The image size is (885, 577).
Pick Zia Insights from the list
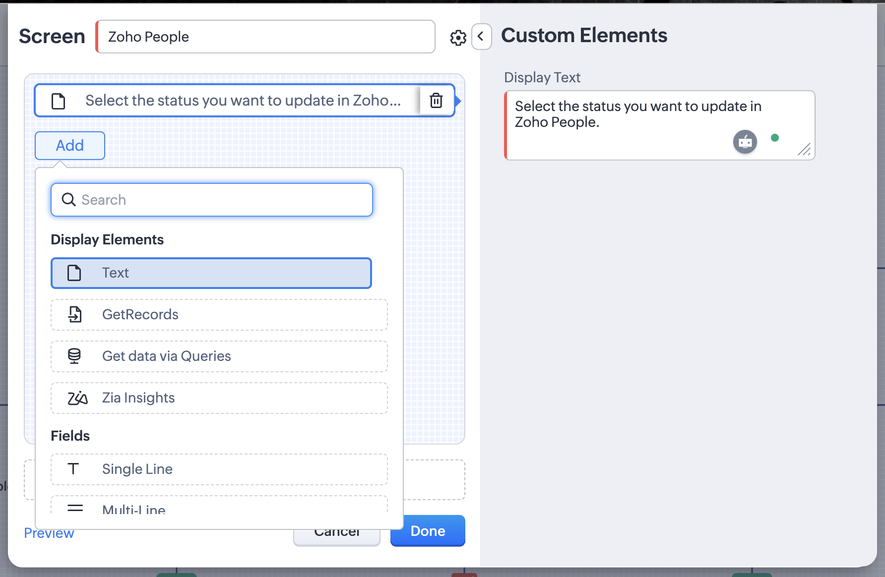click(x=219, y=398)
